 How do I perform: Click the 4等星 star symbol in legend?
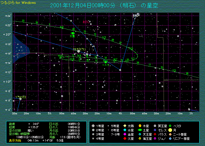(93, 138)
